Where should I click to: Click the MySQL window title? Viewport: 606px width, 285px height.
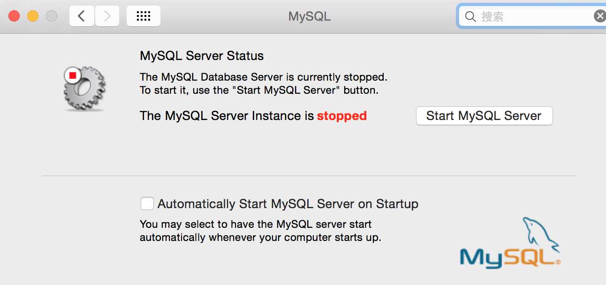tap(310, 16)
